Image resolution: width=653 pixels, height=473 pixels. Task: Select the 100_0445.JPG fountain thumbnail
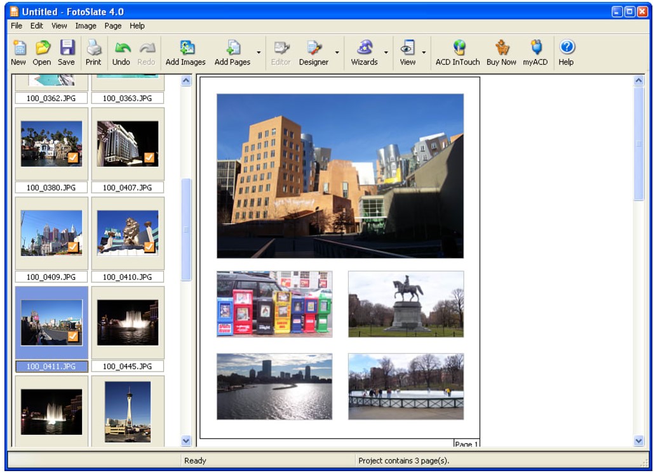tap(128, 323)
